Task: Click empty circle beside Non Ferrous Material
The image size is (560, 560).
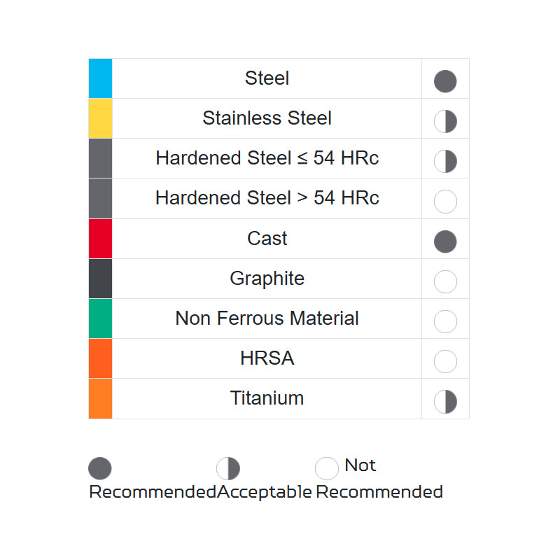Action: [445, 322]
